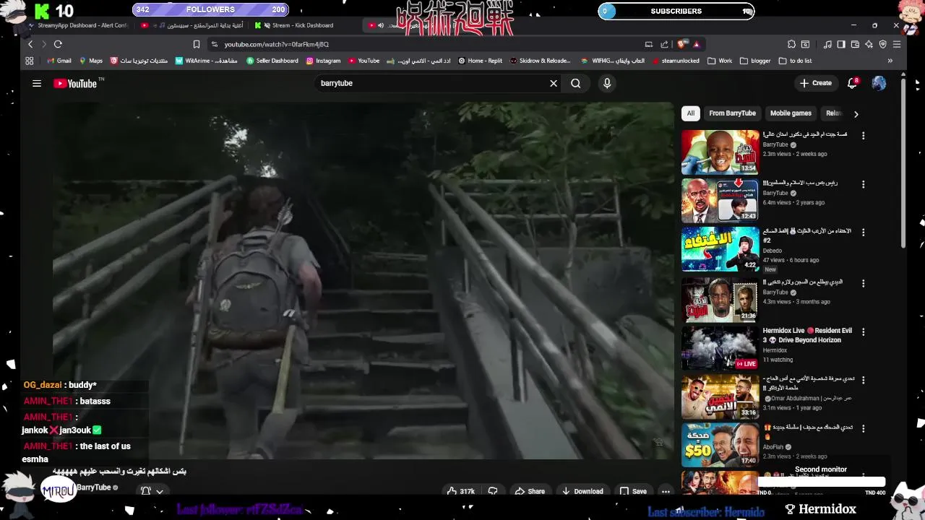Open the Gmail bookmark
This screenshot has width=925, height=520.
(59, 61)
